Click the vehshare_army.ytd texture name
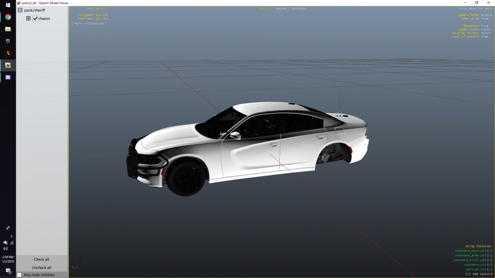Screen dimensions: 495x278 click(470, 256)
